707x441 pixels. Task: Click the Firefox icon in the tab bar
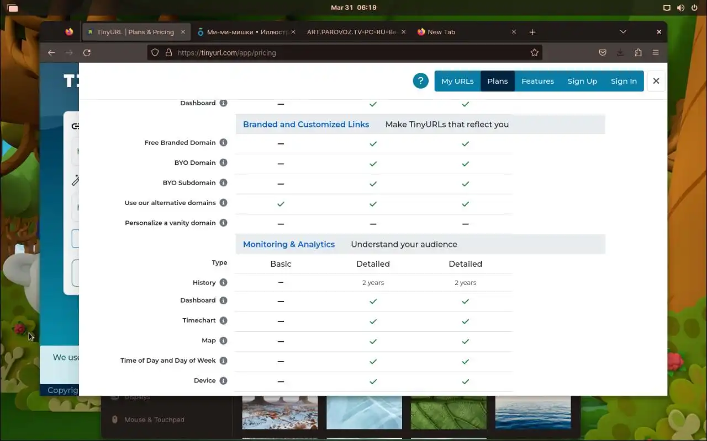click(x=69, y=32)
